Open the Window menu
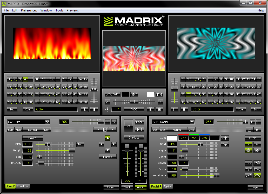This screenshot has height=194, width=268. click(x=46, y=10)
